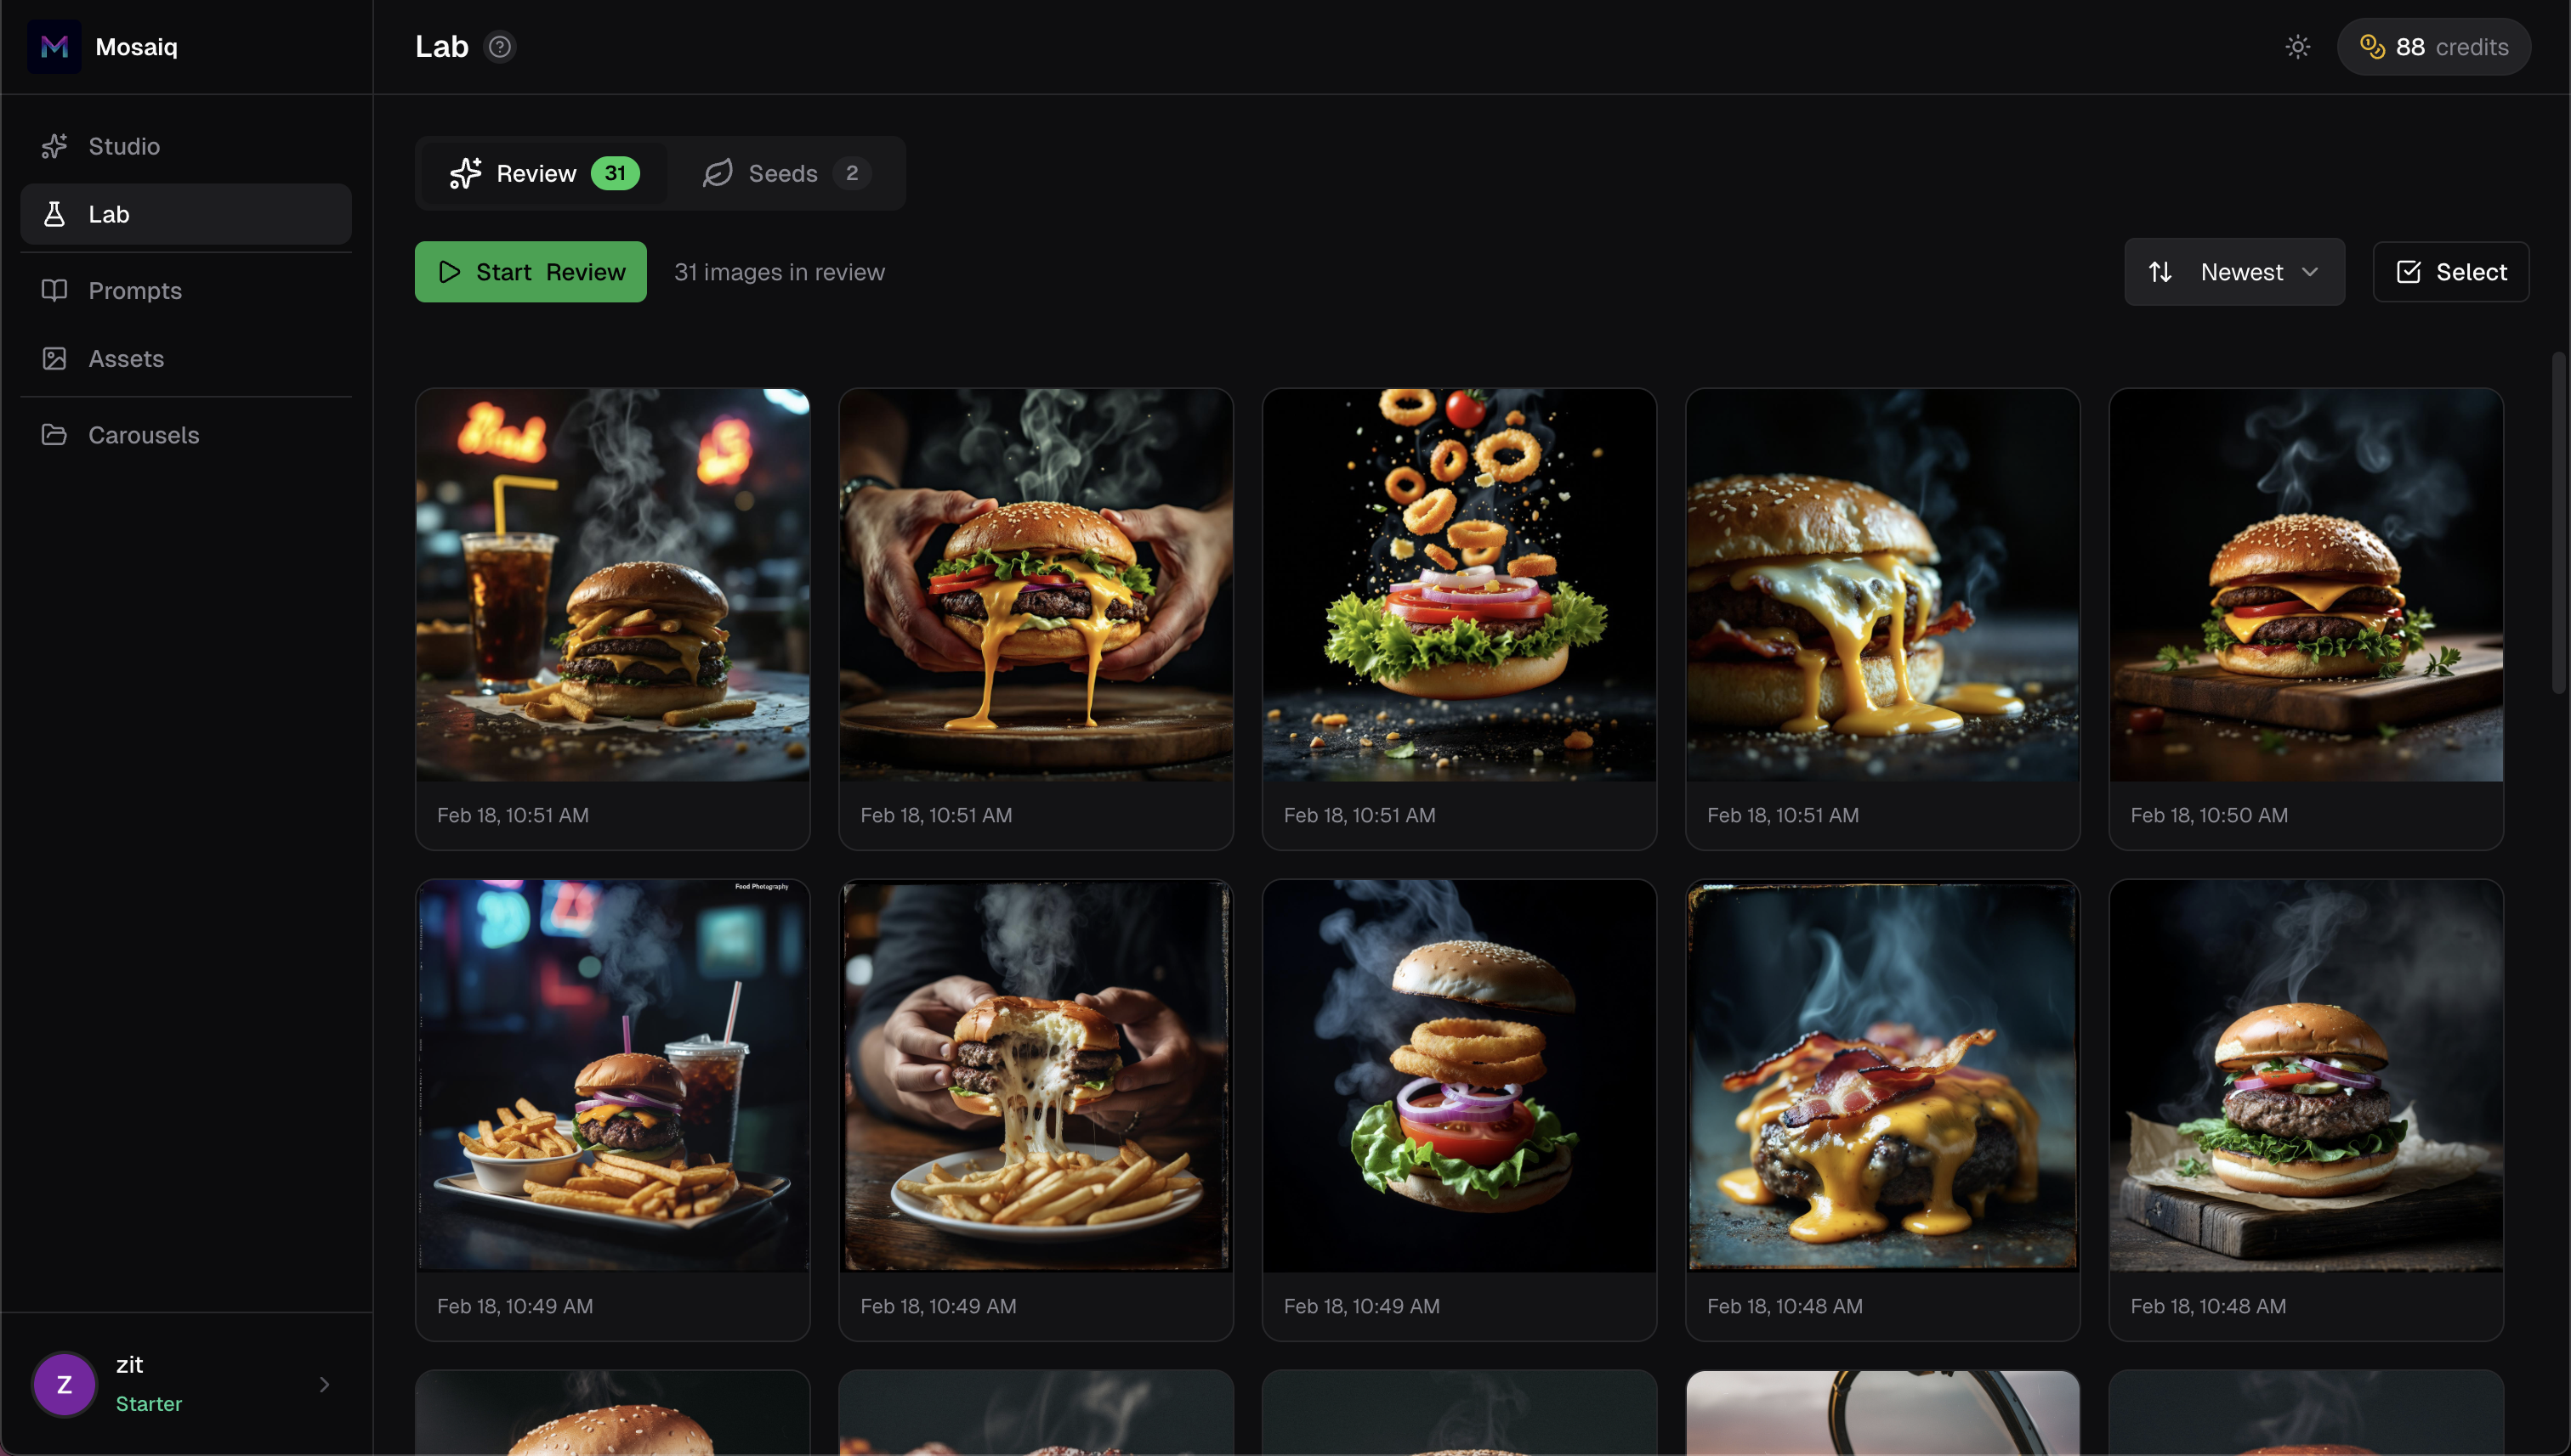Open the Studio panel in sidebar
The image size is (2571, 1456).
pos(124,146)
